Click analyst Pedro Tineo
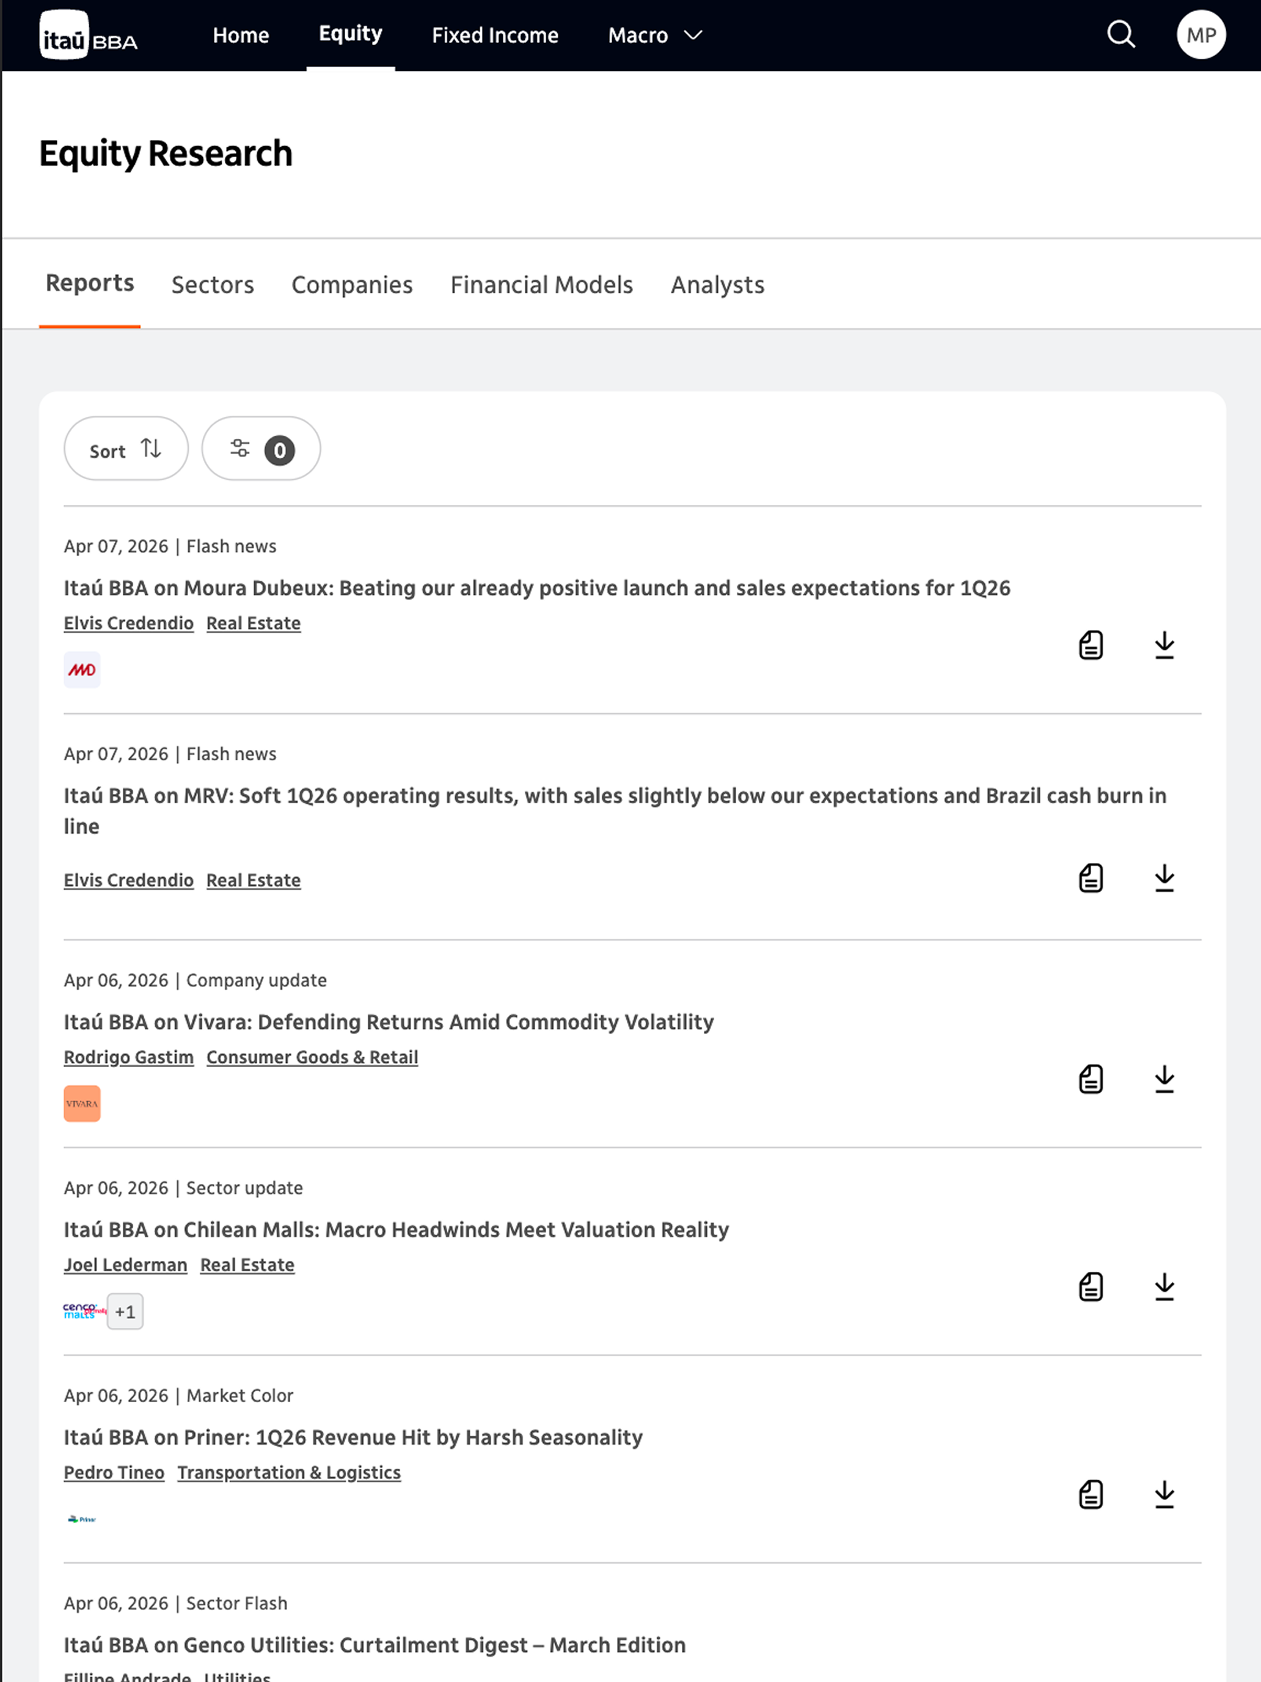The height and width of the screenshot is (1682, 1261). (114, 1472)
